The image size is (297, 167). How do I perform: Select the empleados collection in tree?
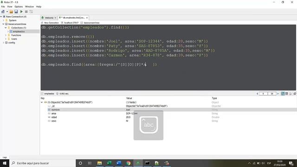pyautogui.click(x=19, y=32)
